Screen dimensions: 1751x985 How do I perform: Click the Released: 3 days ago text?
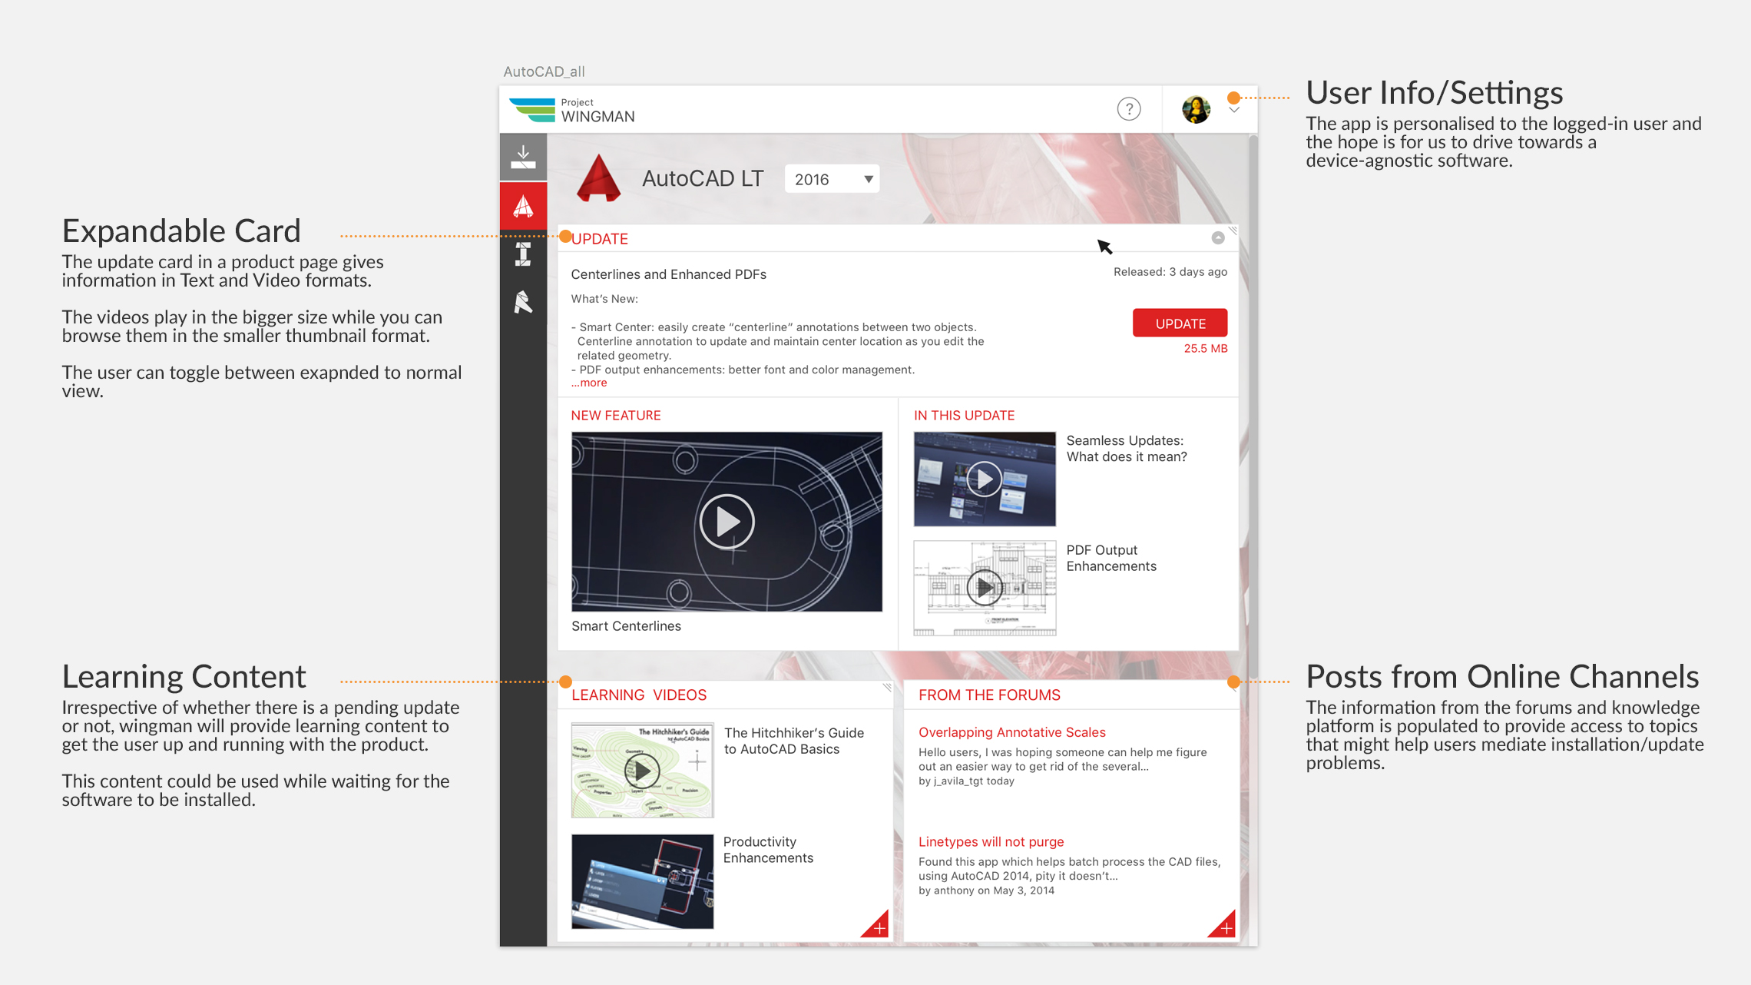coord(1170,272)
